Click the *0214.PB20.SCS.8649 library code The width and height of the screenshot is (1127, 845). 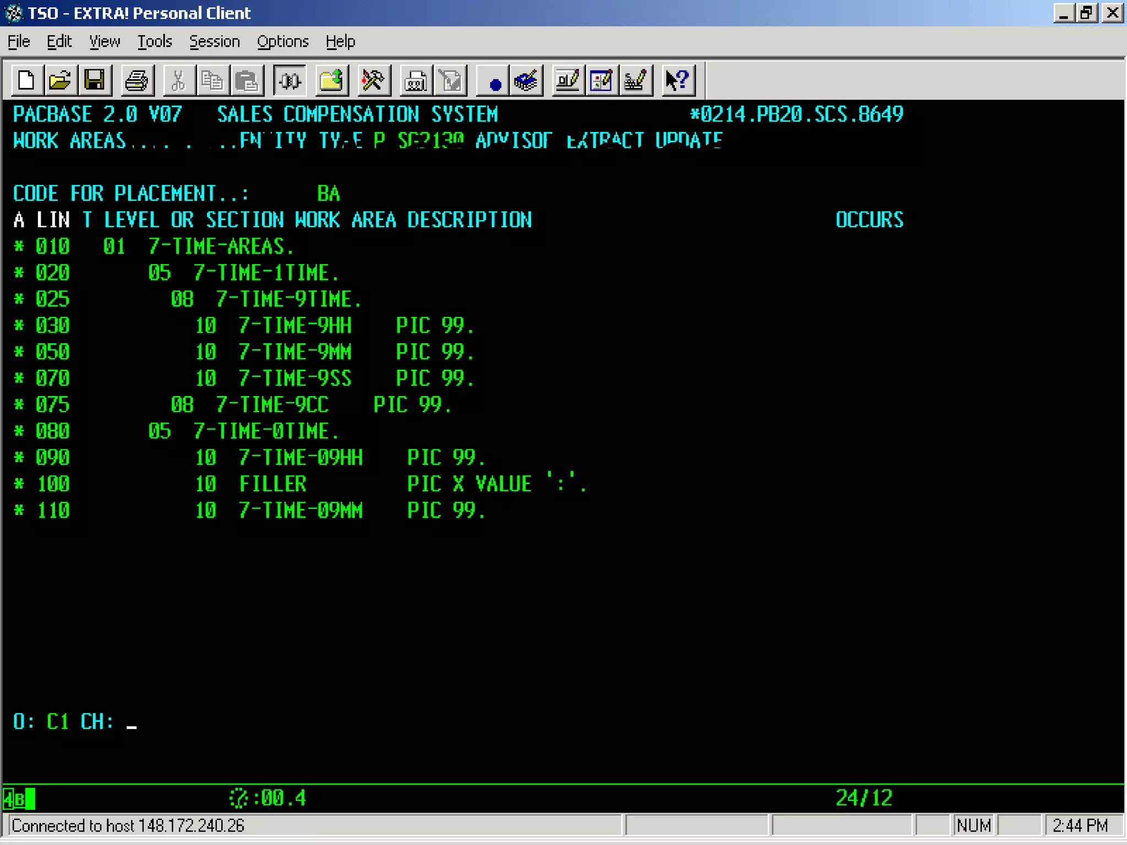pos(796,114)
